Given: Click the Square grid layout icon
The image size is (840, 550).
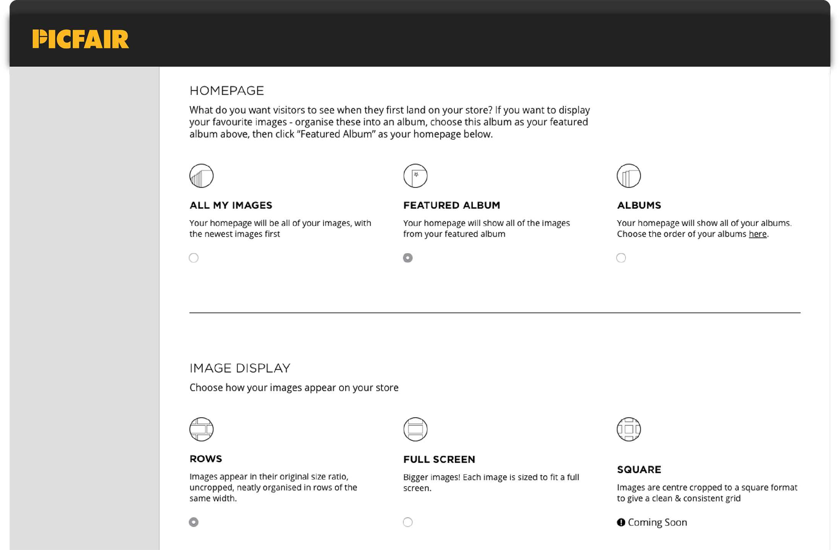Looking at the screenshot, I should pos(628,429).
